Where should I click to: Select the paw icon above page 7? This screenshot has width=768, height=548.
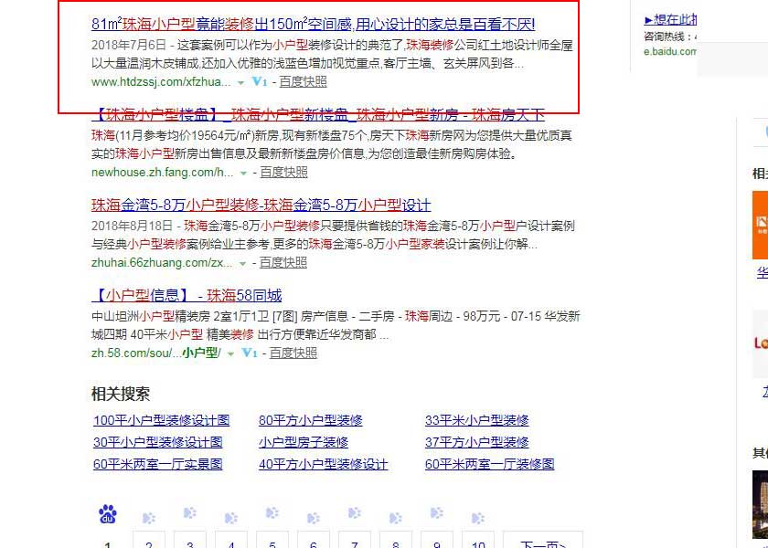355,512
